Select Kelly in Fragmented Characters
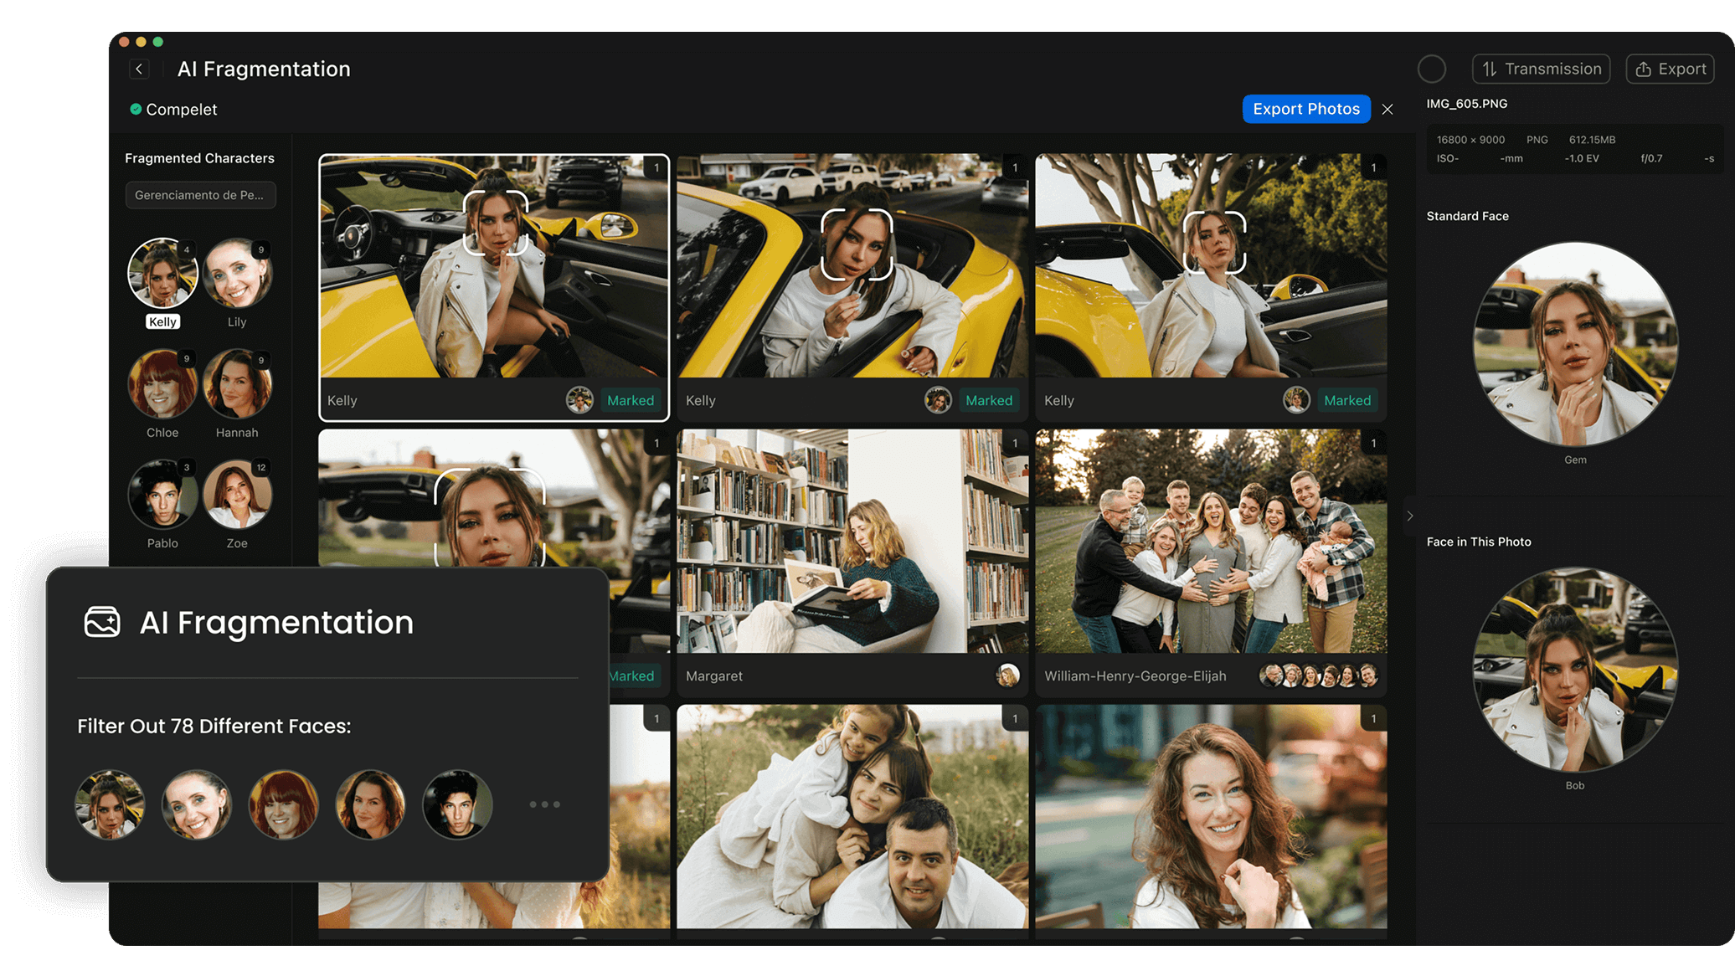This screenshot has height=976, width=1735. pos(162,274)
